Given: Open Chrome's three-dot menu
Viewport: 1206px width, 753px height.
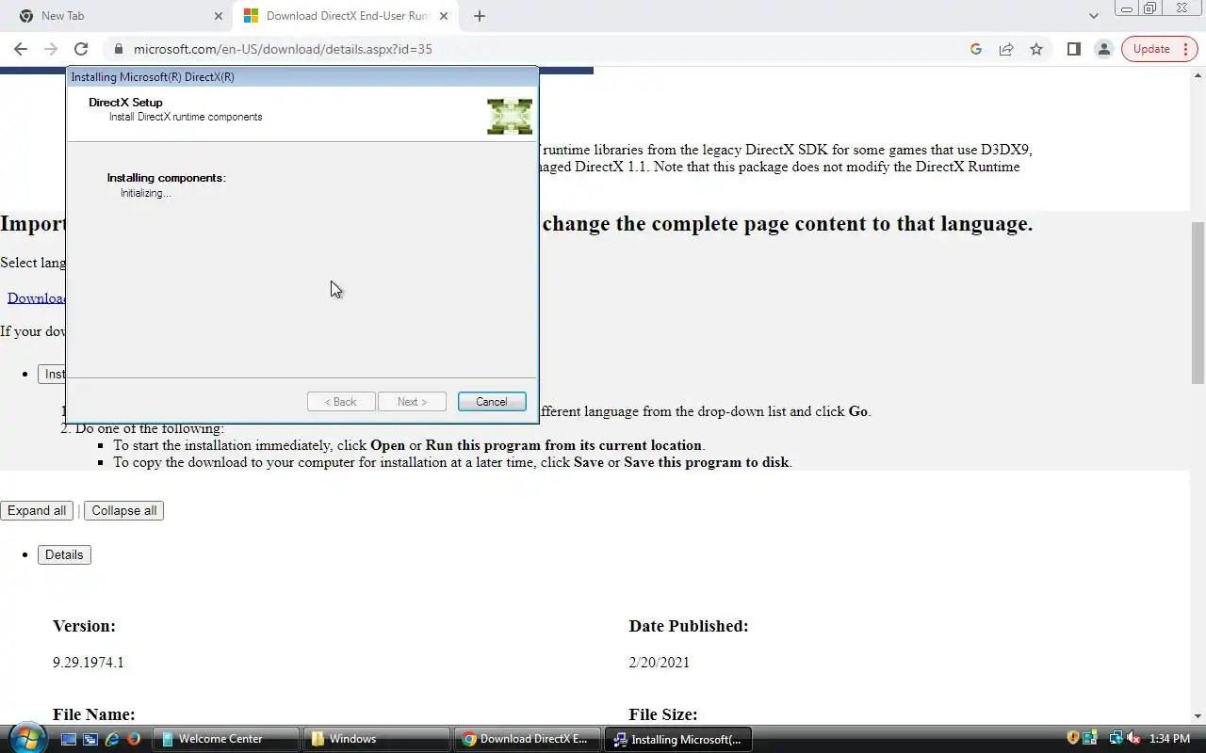Looking at the screenshot, I should [1185, 49].
